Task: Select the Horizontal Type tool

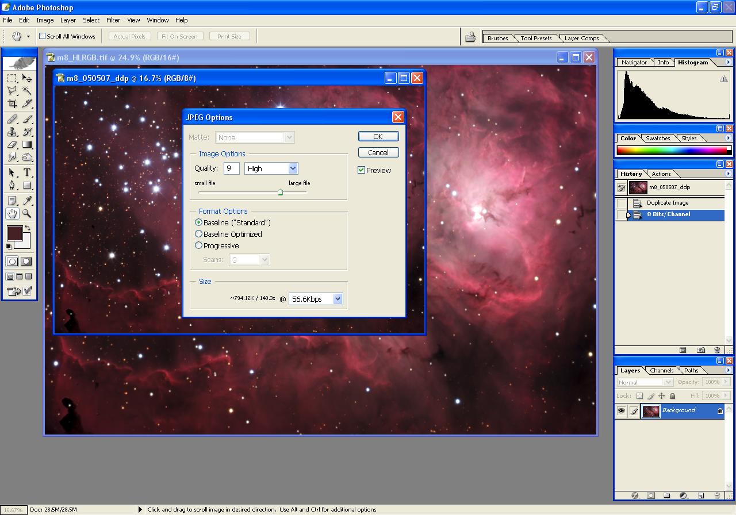Action: click(x=27, y=173)
